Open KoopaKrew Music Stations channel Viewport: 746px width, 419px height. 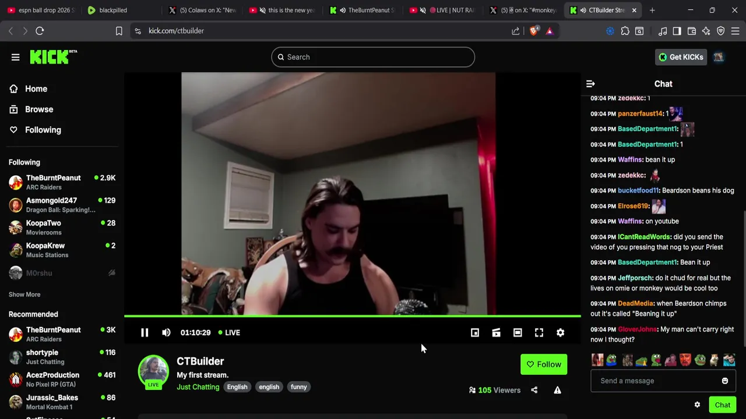pos(62,250)
